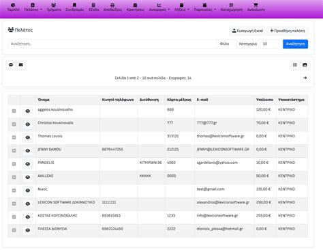Focus the Αναζήτηση search input field
Image resolution: width=323 pixels, height=250 pixels.
click(x=112, y=44)
